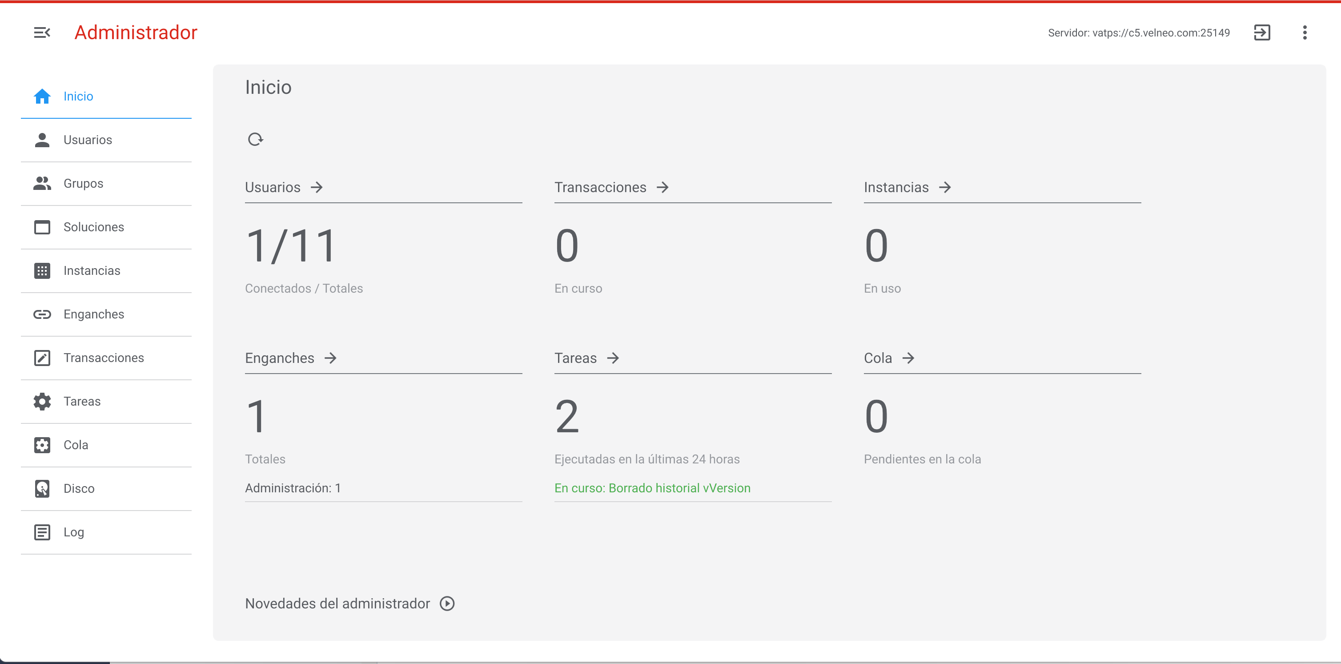1341x664 pixels.
Task: Click the Inicio house icon in sidebar
Action: (x=42, y=97)
